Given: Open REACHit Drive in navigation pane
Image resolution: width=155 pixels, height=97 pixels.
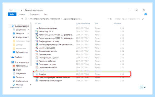Looking at the screenshot, I should click(22, 66).
